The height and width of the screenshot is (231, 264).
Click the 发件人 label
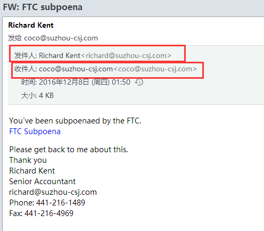(x=26, y=55)
